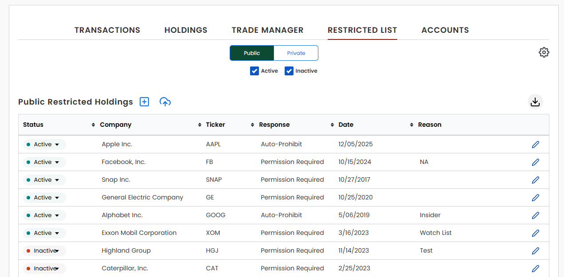Image resolution: width=564 pixels, height=277 pixels.
Task: Open the Accounts tab
Action: click(445, 30)
